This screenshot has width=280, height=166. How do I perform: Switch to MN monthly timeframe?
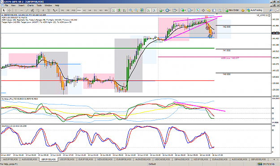(x=106, y=10)
